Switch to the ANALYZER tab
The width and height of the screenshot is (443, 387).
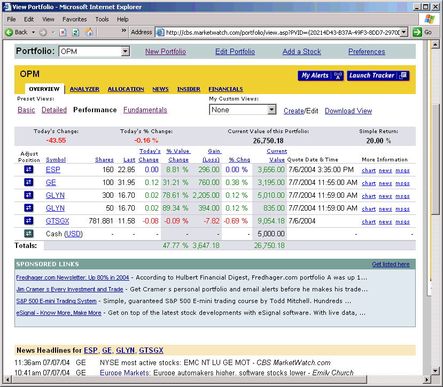[84, 89]
